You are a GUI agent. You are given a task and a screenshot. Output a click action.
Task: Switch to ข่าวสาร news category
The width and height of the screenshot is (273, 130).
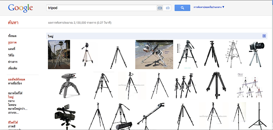click(x=13, y=62)
